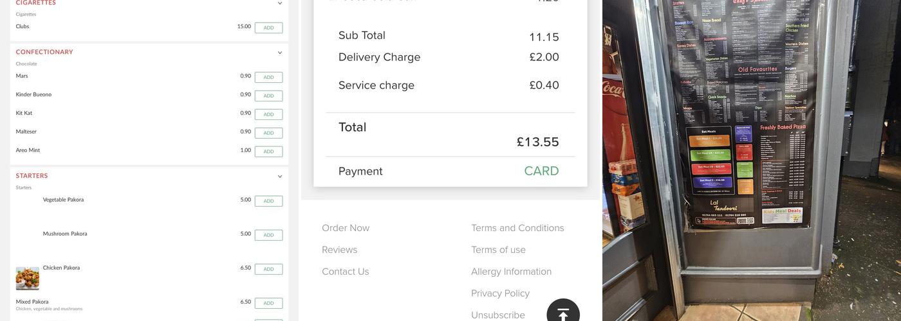Go to the Reviews page
Image resolution: width=901 pixels, height=321 pixels.
[339, 250]
